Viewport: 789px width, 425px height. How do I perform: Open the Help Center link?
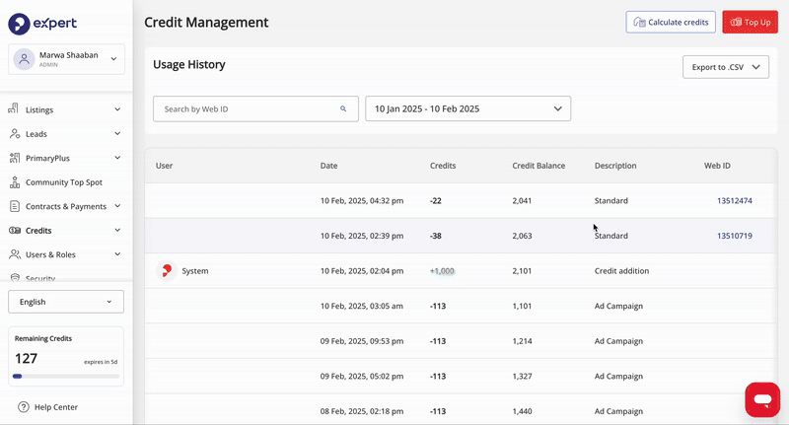(x=56, y=407)
